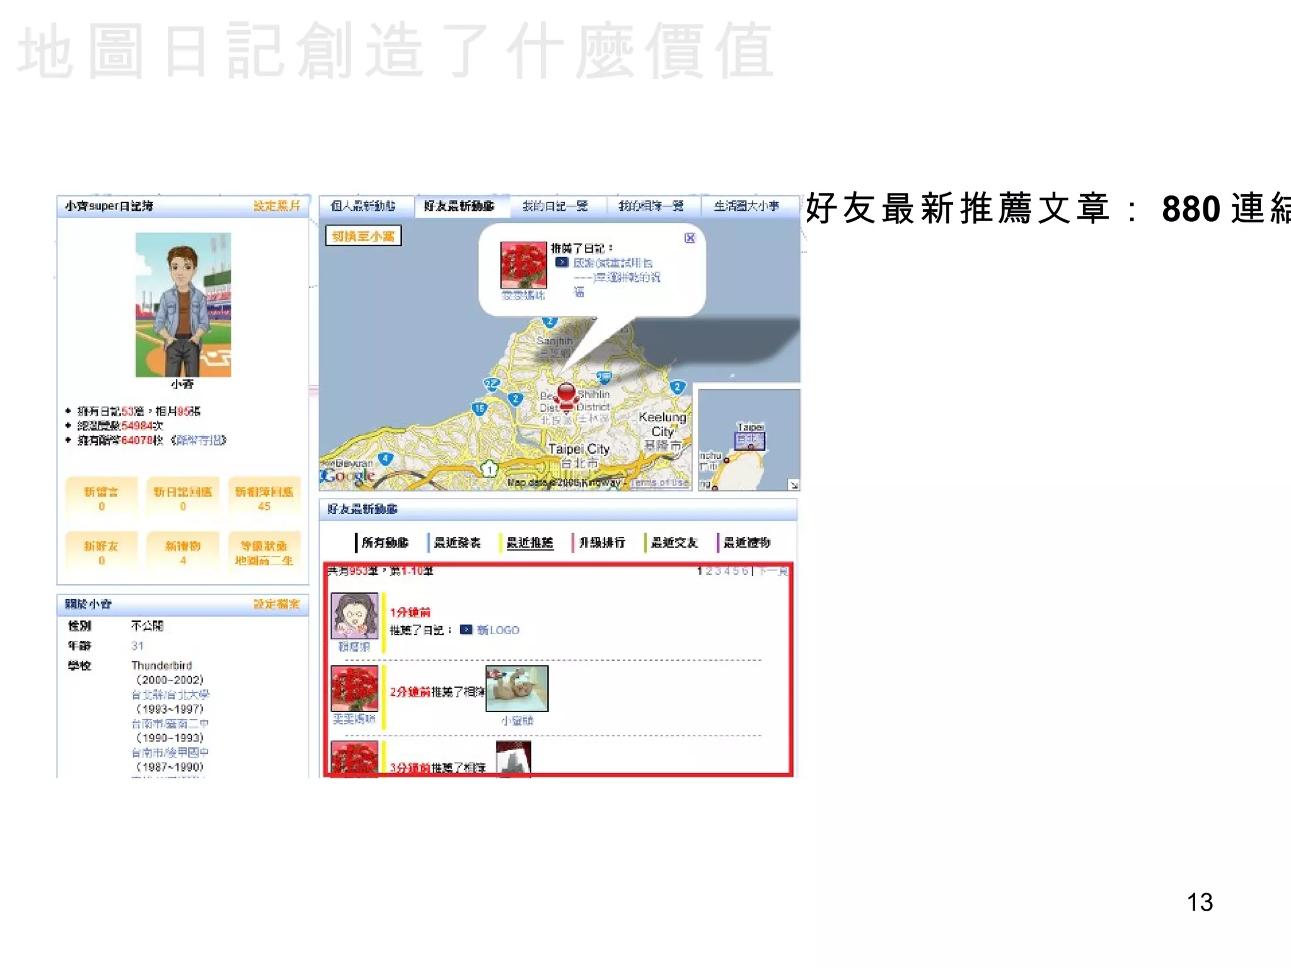Select the 最近交友 filter

[x=674, y=543]
